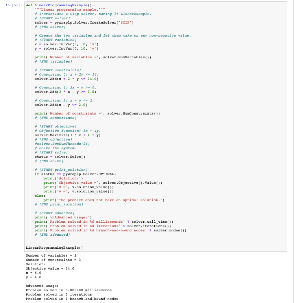
Task: Click the print y.solution_value() line
Action: [x=78, y=191]
